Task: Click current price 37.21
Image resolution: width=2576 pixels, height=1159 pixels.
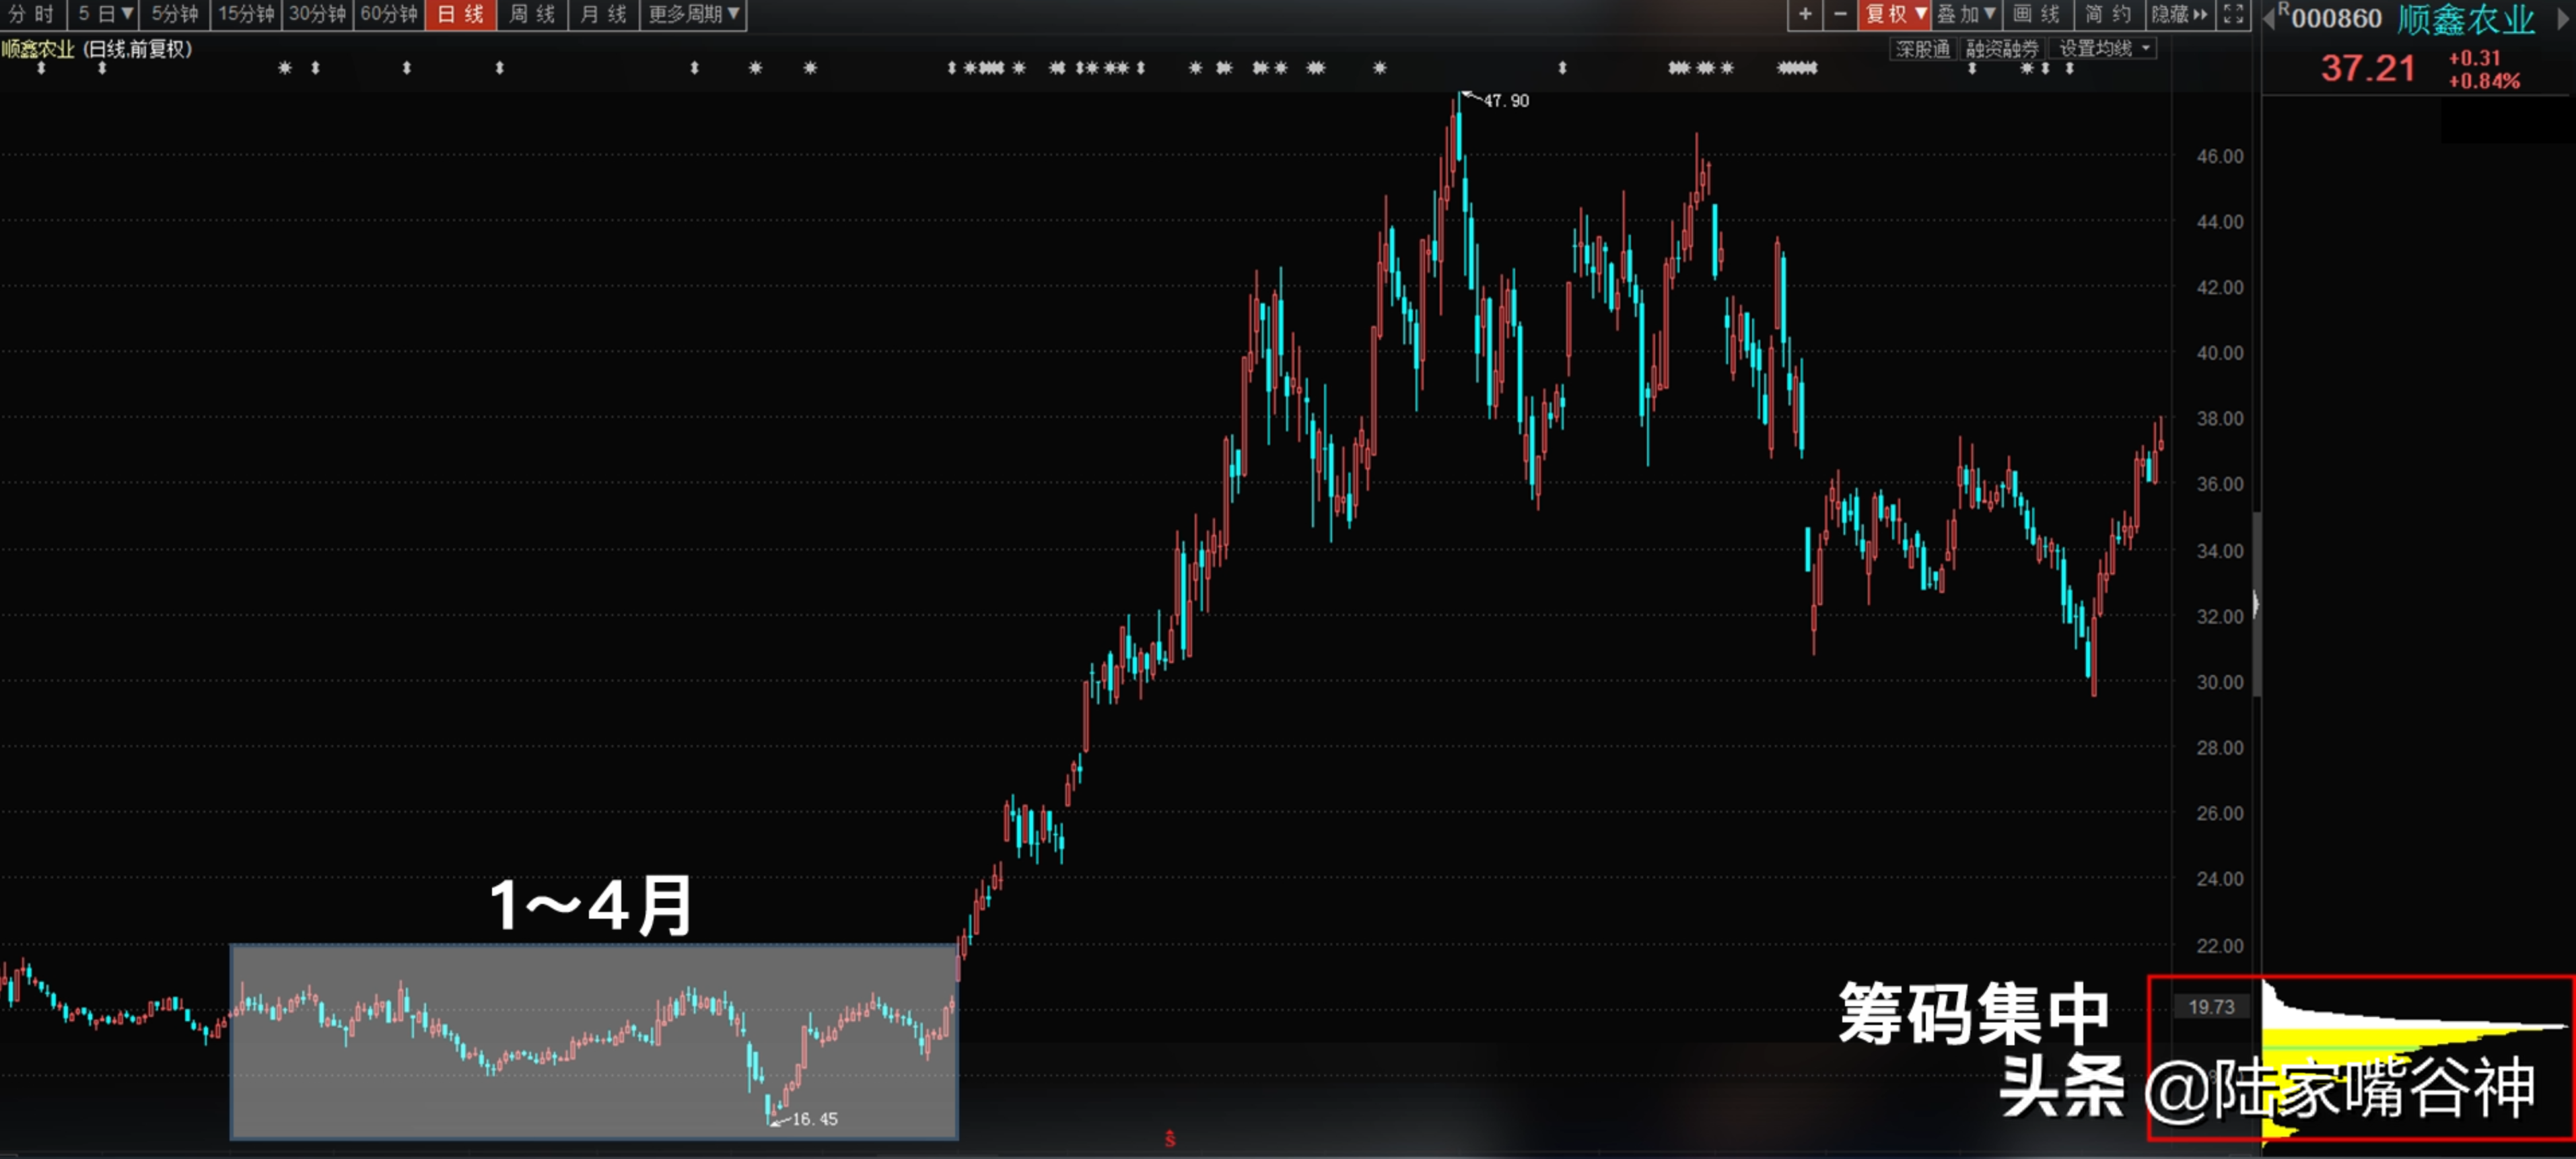Action: coord(2367,68)
